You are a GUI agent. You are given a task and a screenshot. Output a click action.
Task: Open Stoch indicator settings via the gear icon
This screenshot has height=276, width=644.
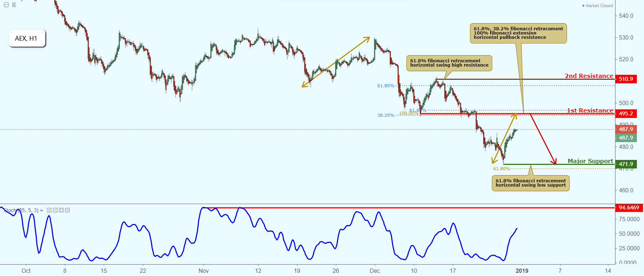(x=55, y=210)
